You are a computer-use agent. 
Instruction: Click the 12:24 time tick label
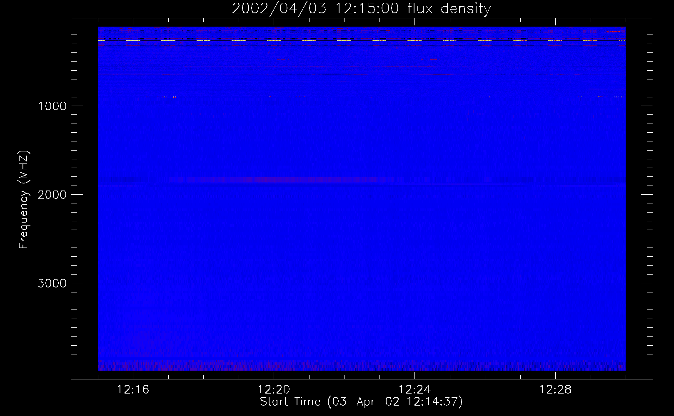414,390
